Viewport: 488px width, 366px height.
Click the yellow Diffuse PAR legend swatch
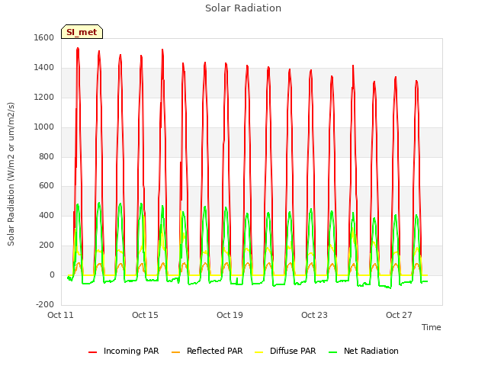(x=259, y=352)
